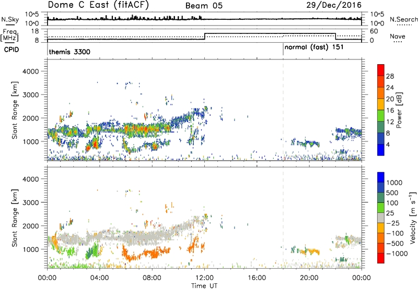The height and width of the screenshot is (289, 418).
Task: Click the 'Nave' legend label
Action: 398,37
